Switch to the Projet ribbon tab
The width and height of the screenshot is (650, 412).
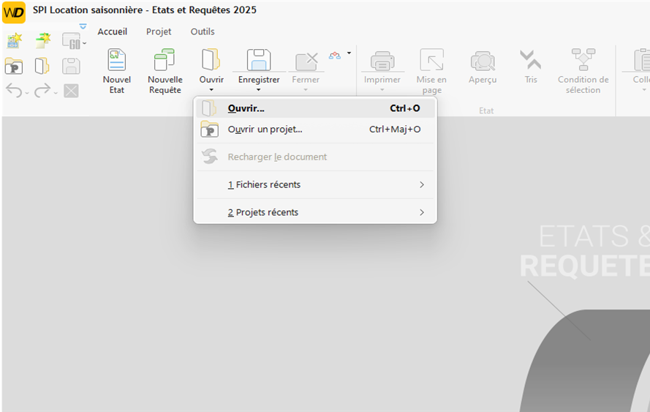click(159, 32)
